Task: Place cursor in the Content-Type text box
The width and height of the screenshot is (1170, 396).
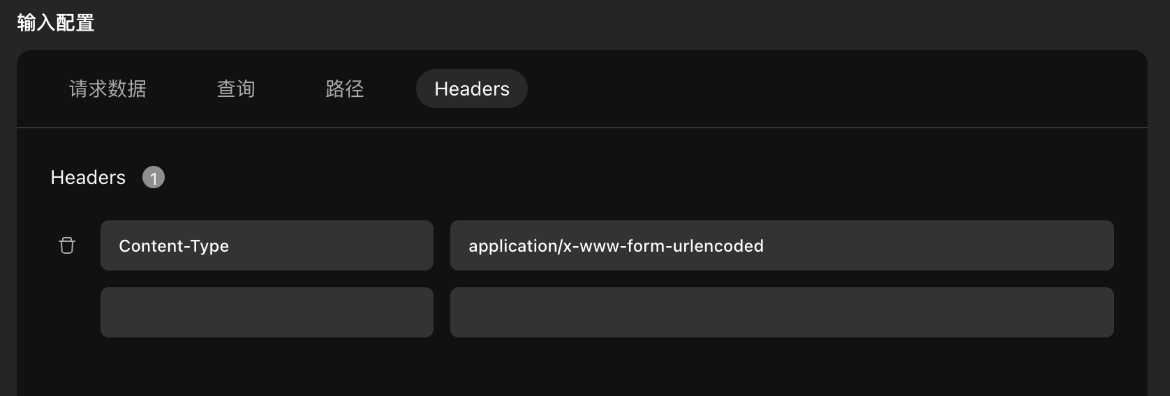Action: [267, 245]
